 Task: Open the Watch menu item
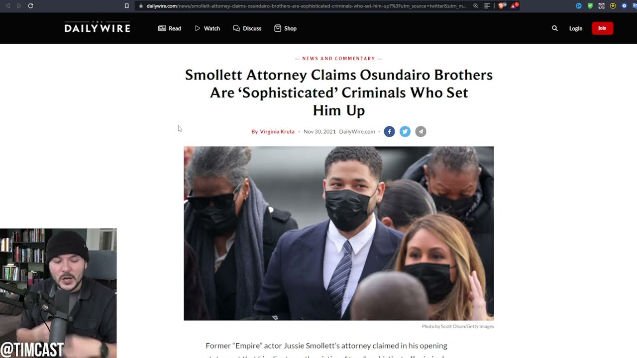point(207,28)
